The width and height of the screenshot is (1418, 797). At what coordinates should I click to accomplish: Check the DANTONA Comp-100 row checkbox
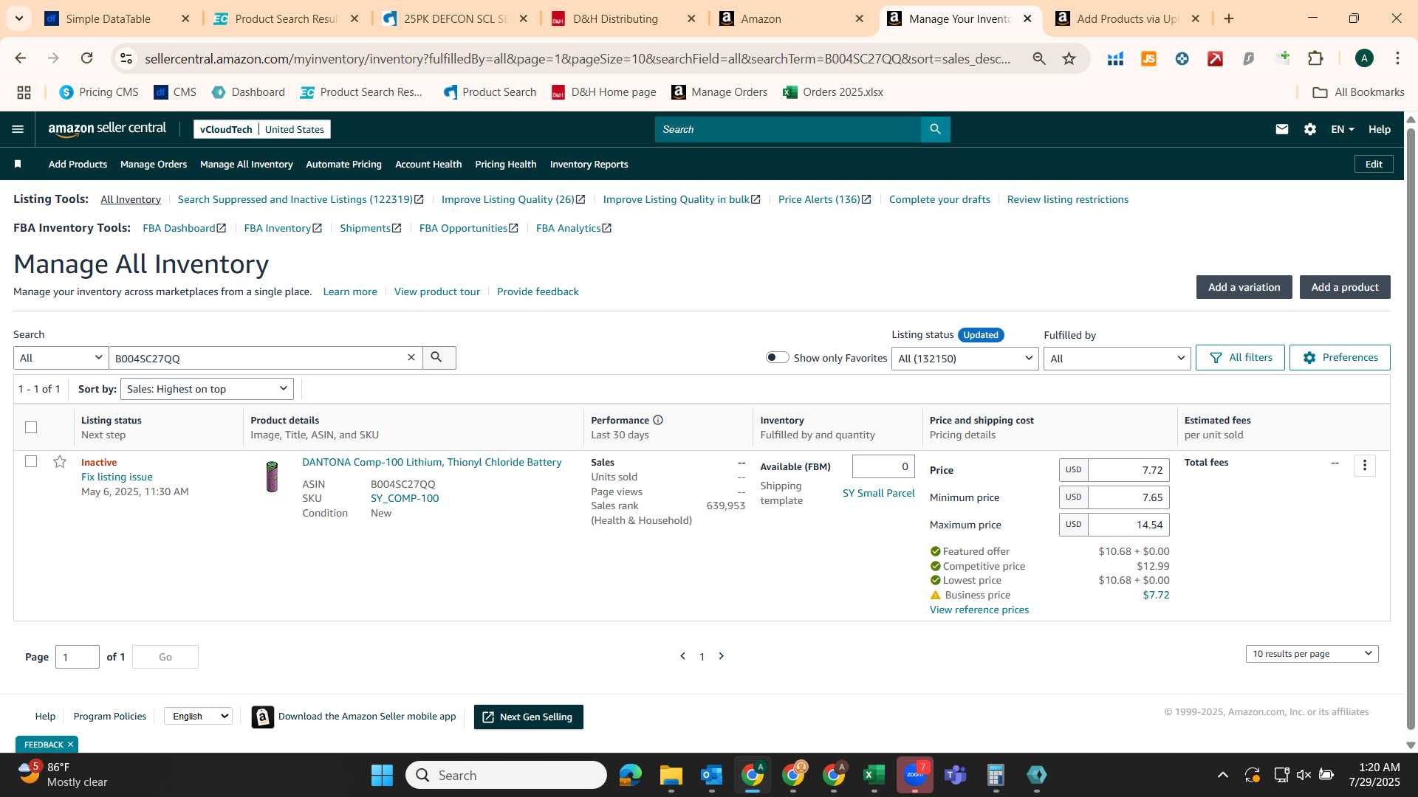tap(31, 461)
